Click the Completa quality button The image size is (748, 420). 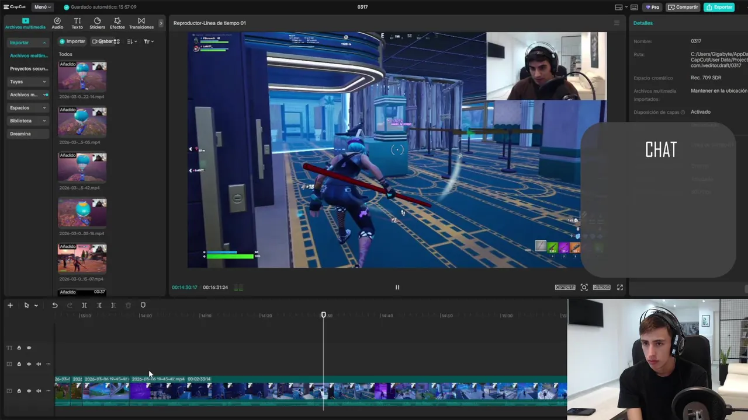pyautogui.click(x=565, y=287)
